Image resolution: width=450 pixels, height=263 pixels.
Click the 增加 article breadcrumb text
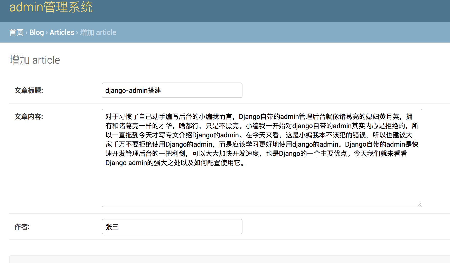tap(98, 32)
